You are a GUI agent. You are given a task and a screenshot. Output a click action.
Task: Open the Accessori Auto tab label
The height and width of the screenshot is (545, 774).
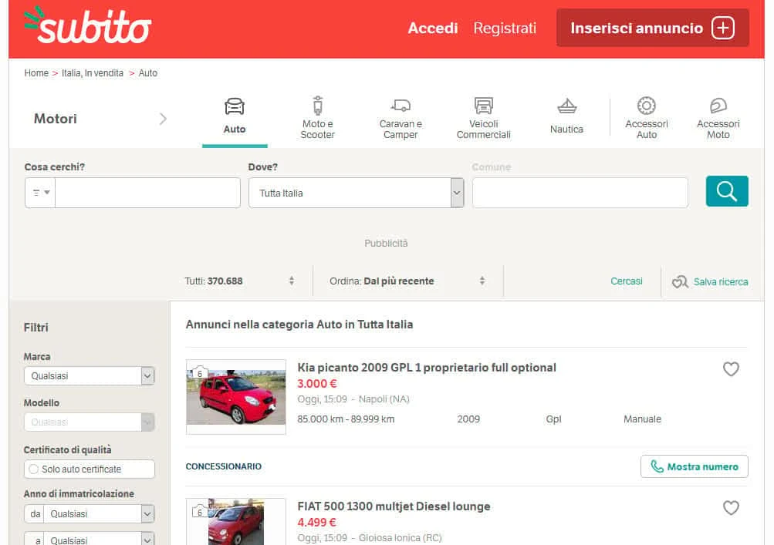(x=647, y=130)
